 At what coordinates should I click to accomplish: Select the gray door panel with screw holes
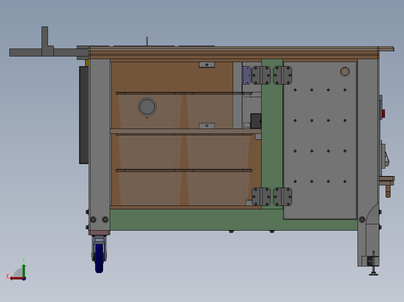point(320,140)
